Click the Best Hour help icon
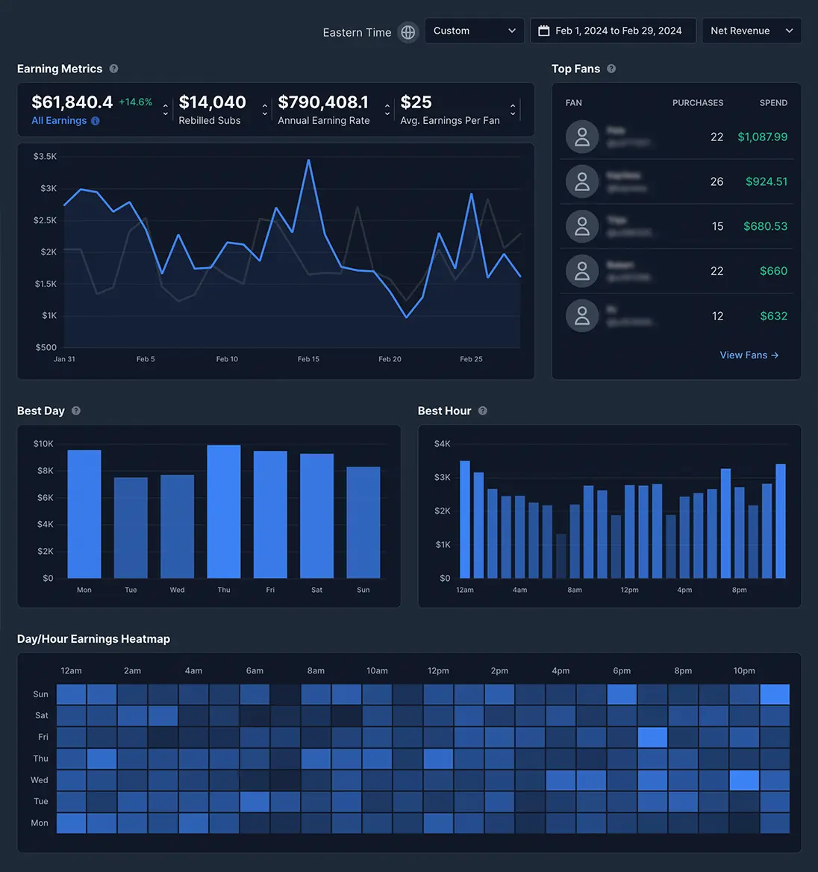Viewport: 818px width, 872px height. click(482, 411)
